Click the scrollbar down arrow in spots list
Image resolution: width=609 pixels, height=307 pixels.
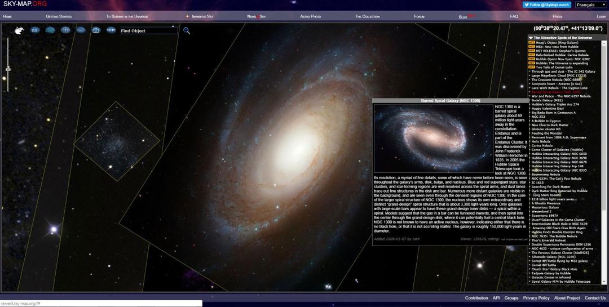[x=604, y=282]
